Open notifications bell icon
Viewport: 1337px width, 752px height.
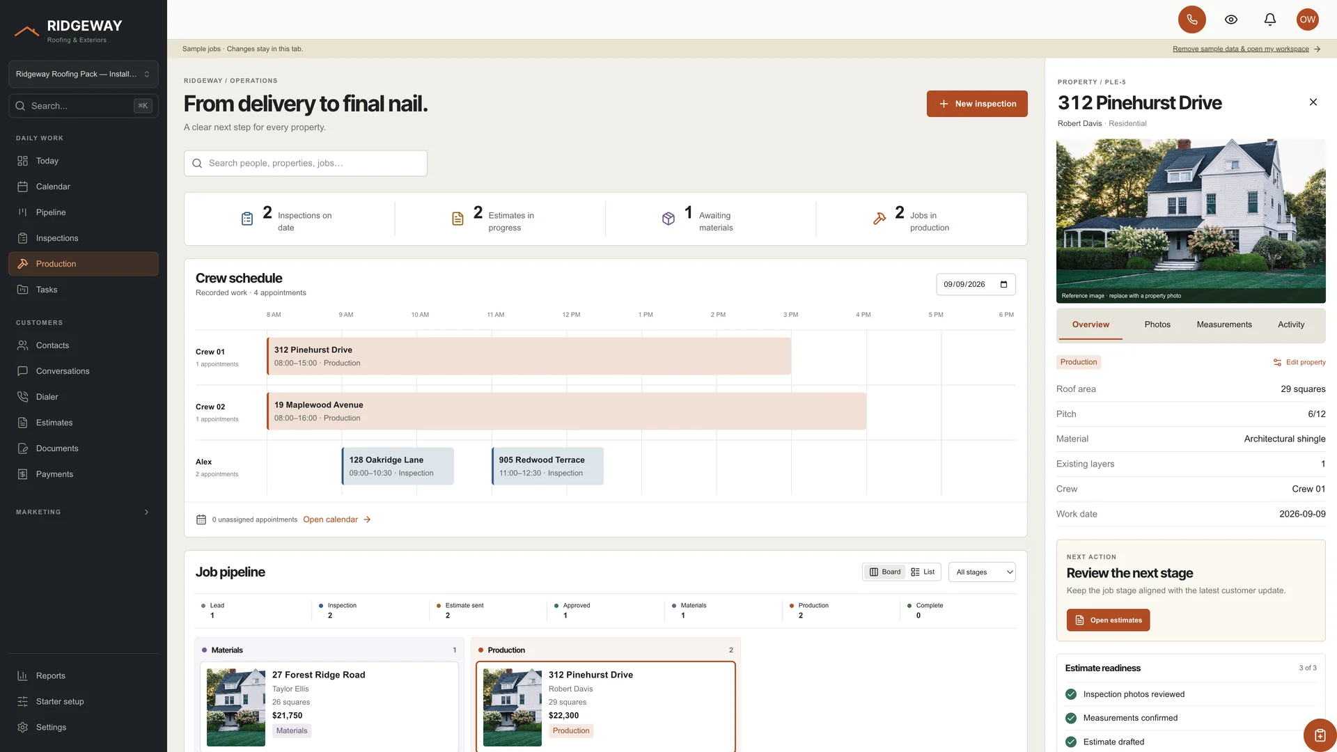[1270, 19]
